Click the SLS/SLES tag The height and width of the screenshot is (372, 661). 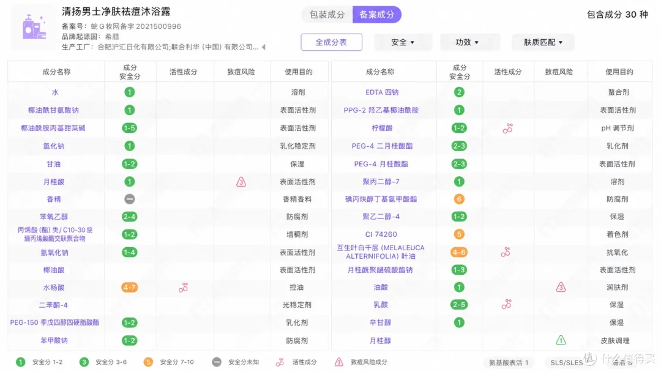(567, 362)
